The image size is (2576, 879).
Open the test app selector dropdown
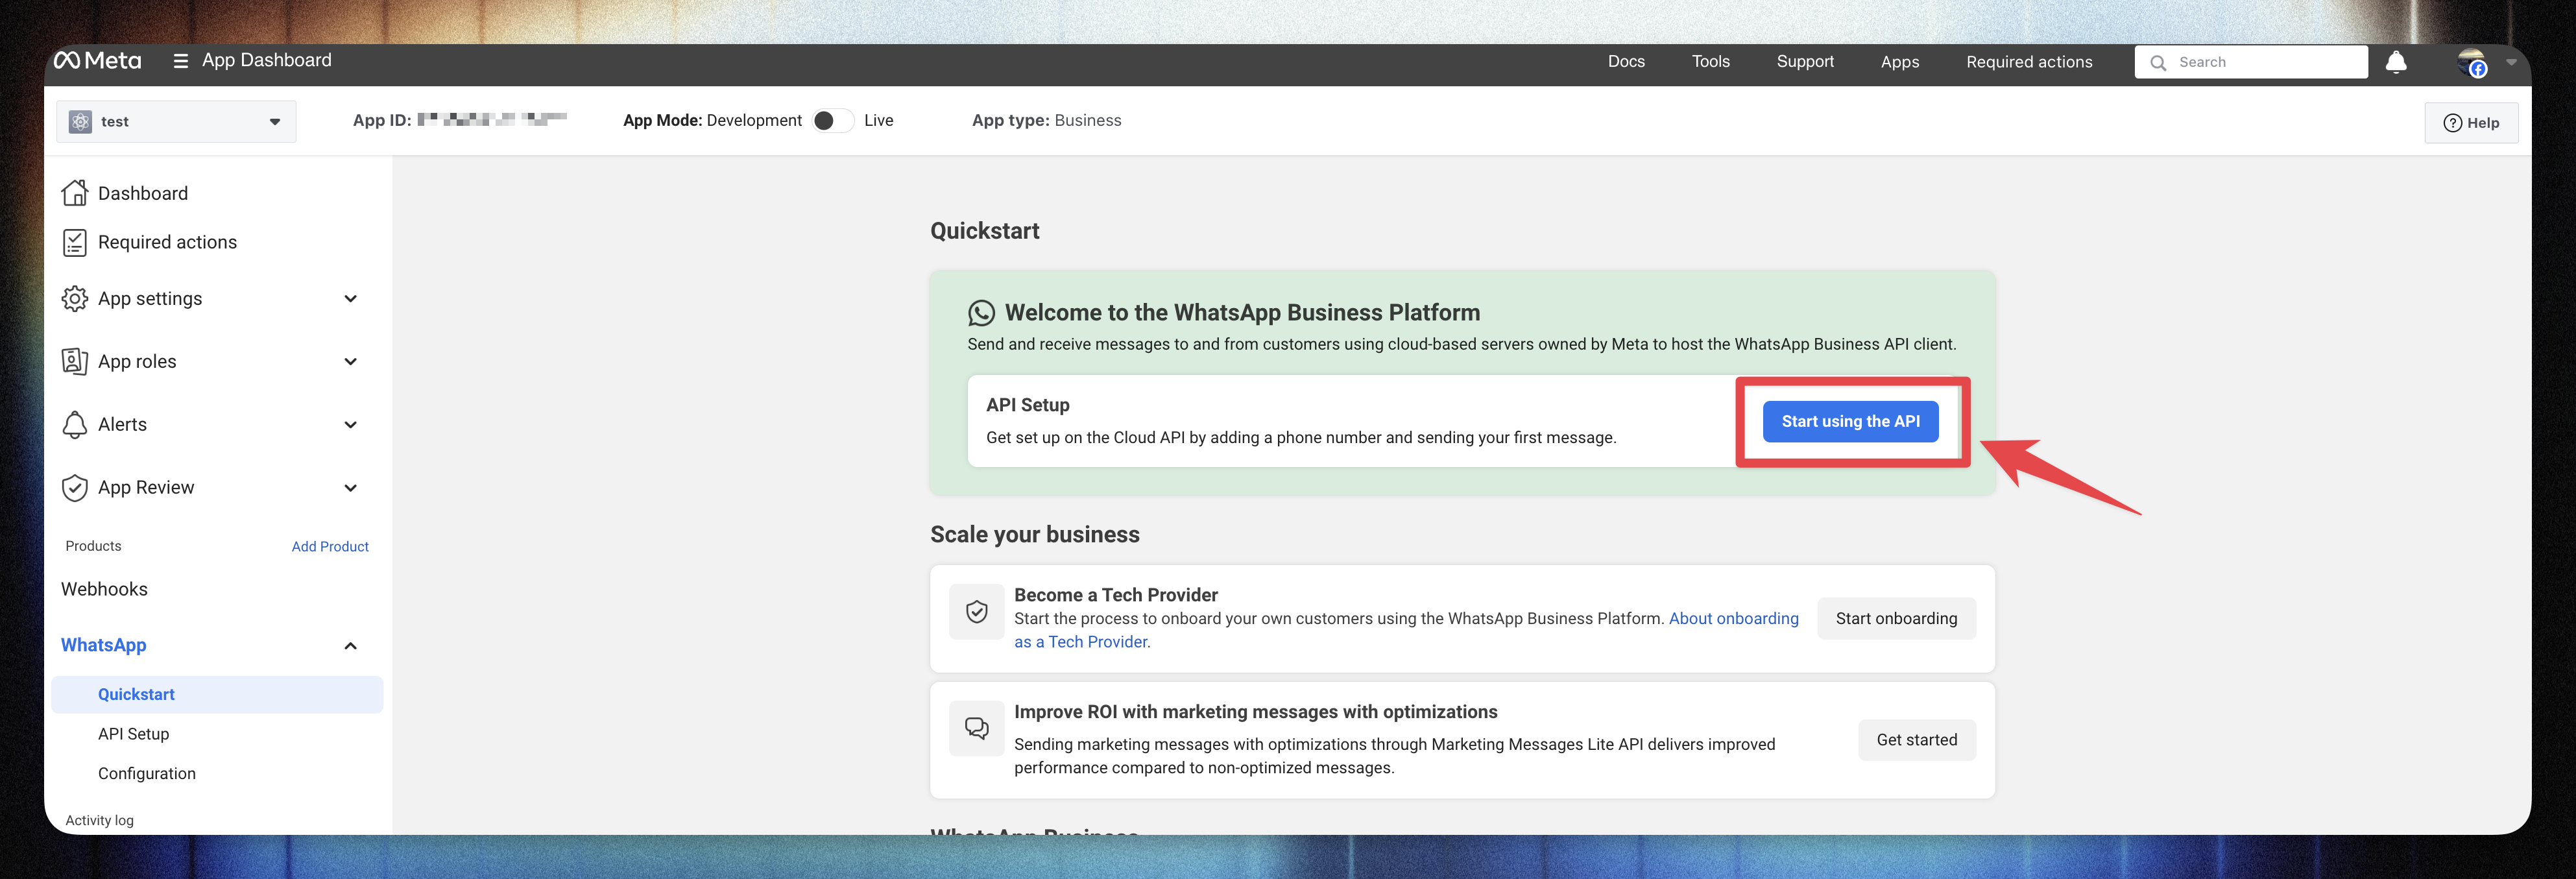[x=176, y=122]
